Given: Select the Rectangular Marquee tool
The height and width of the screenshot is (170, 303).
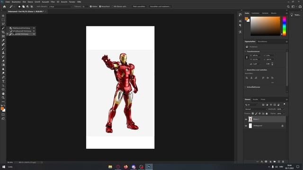Looking at the screenshot, I should pos(3,20).
